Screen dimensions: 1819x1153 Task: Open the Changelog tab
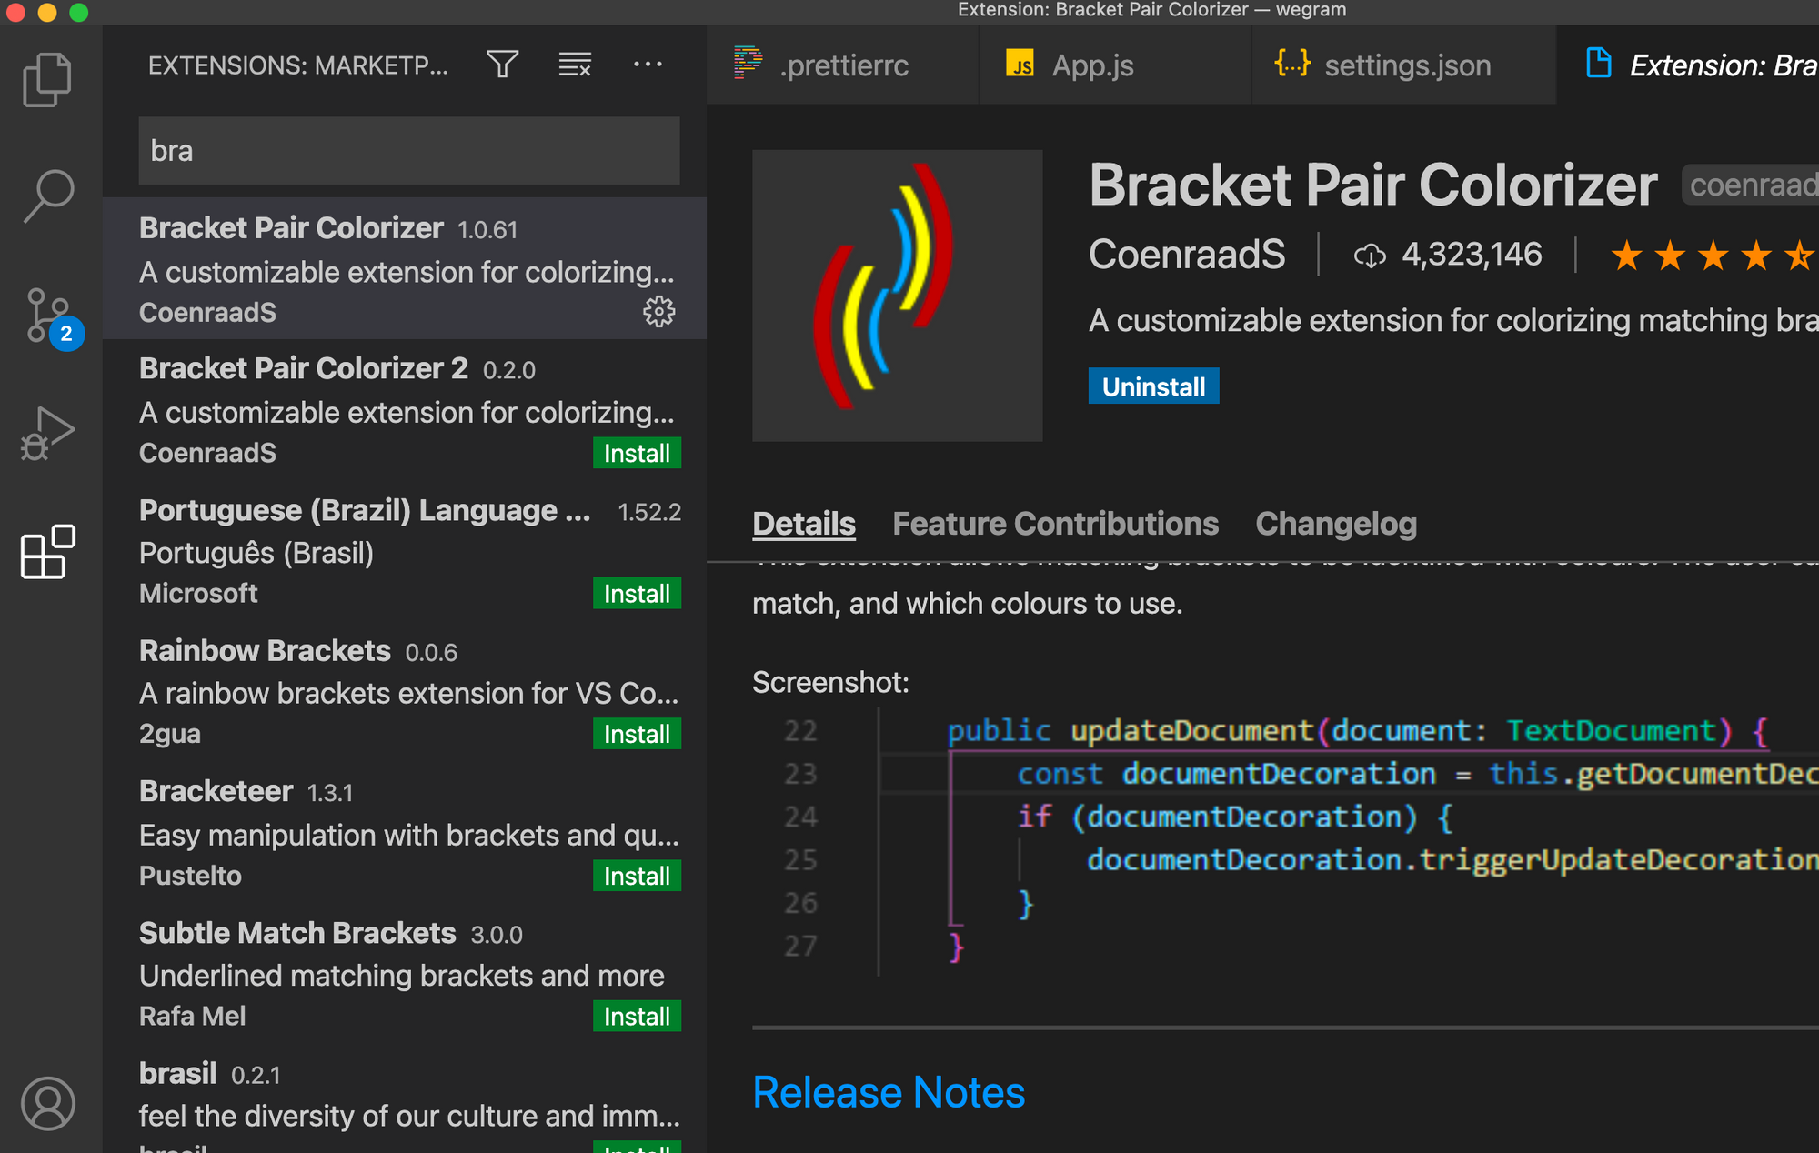pos(1335,524)
